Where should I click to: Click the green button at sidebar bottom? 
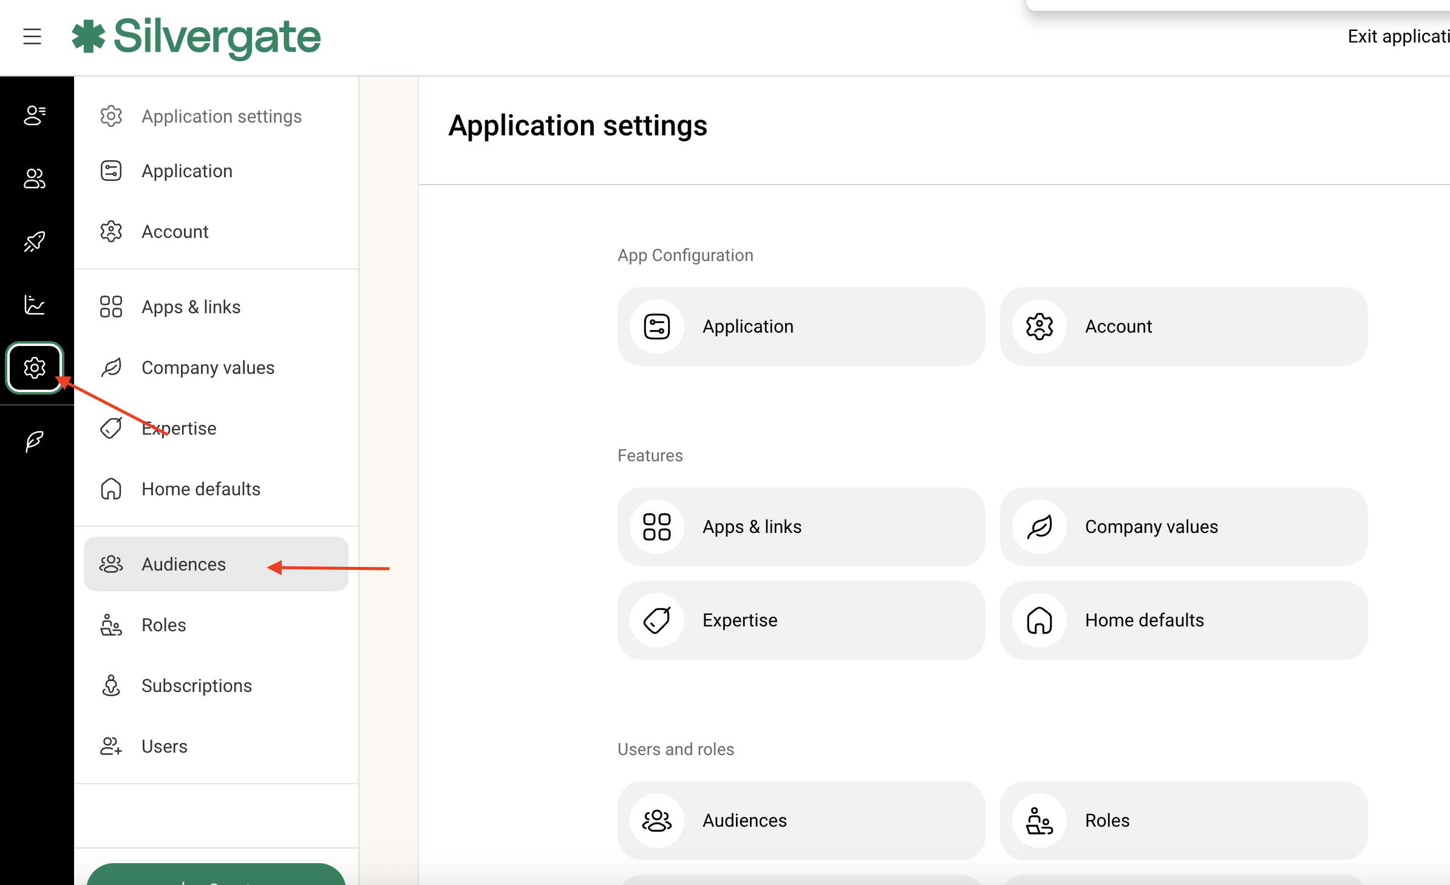point(216,875)
